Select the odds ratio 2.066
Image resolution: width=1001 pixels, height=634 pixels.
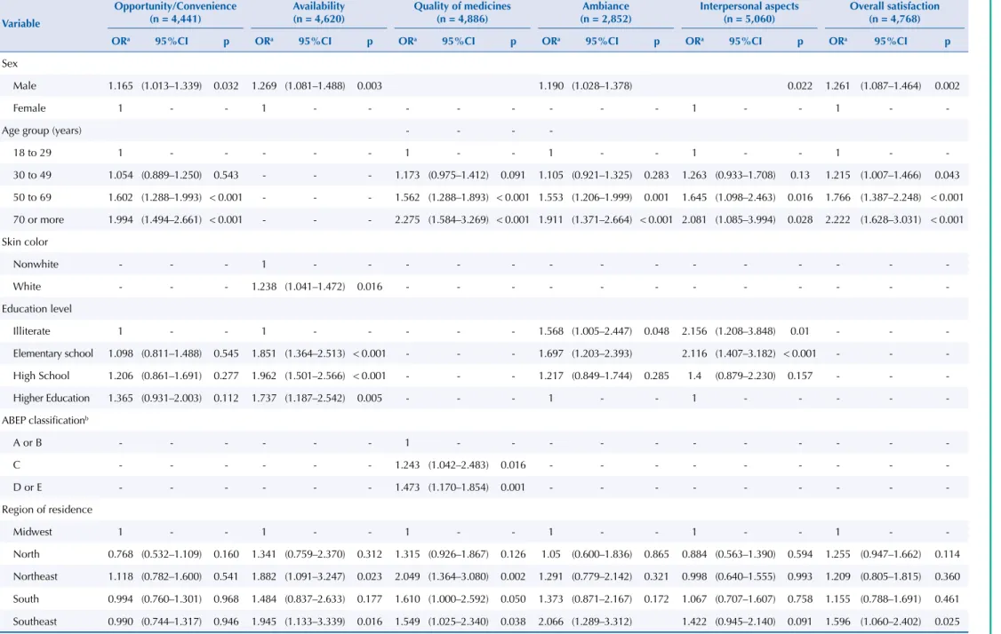click(x=551, y=622)
